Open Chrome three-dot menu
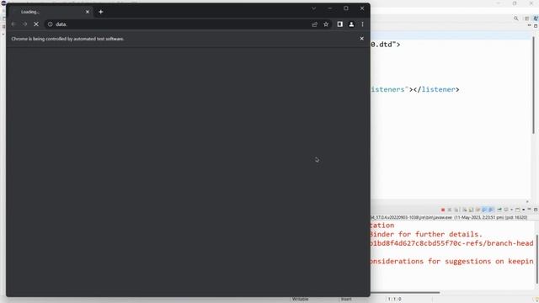Image resolution: width=539 pixels, height=303 pixels. pos(362,24)
